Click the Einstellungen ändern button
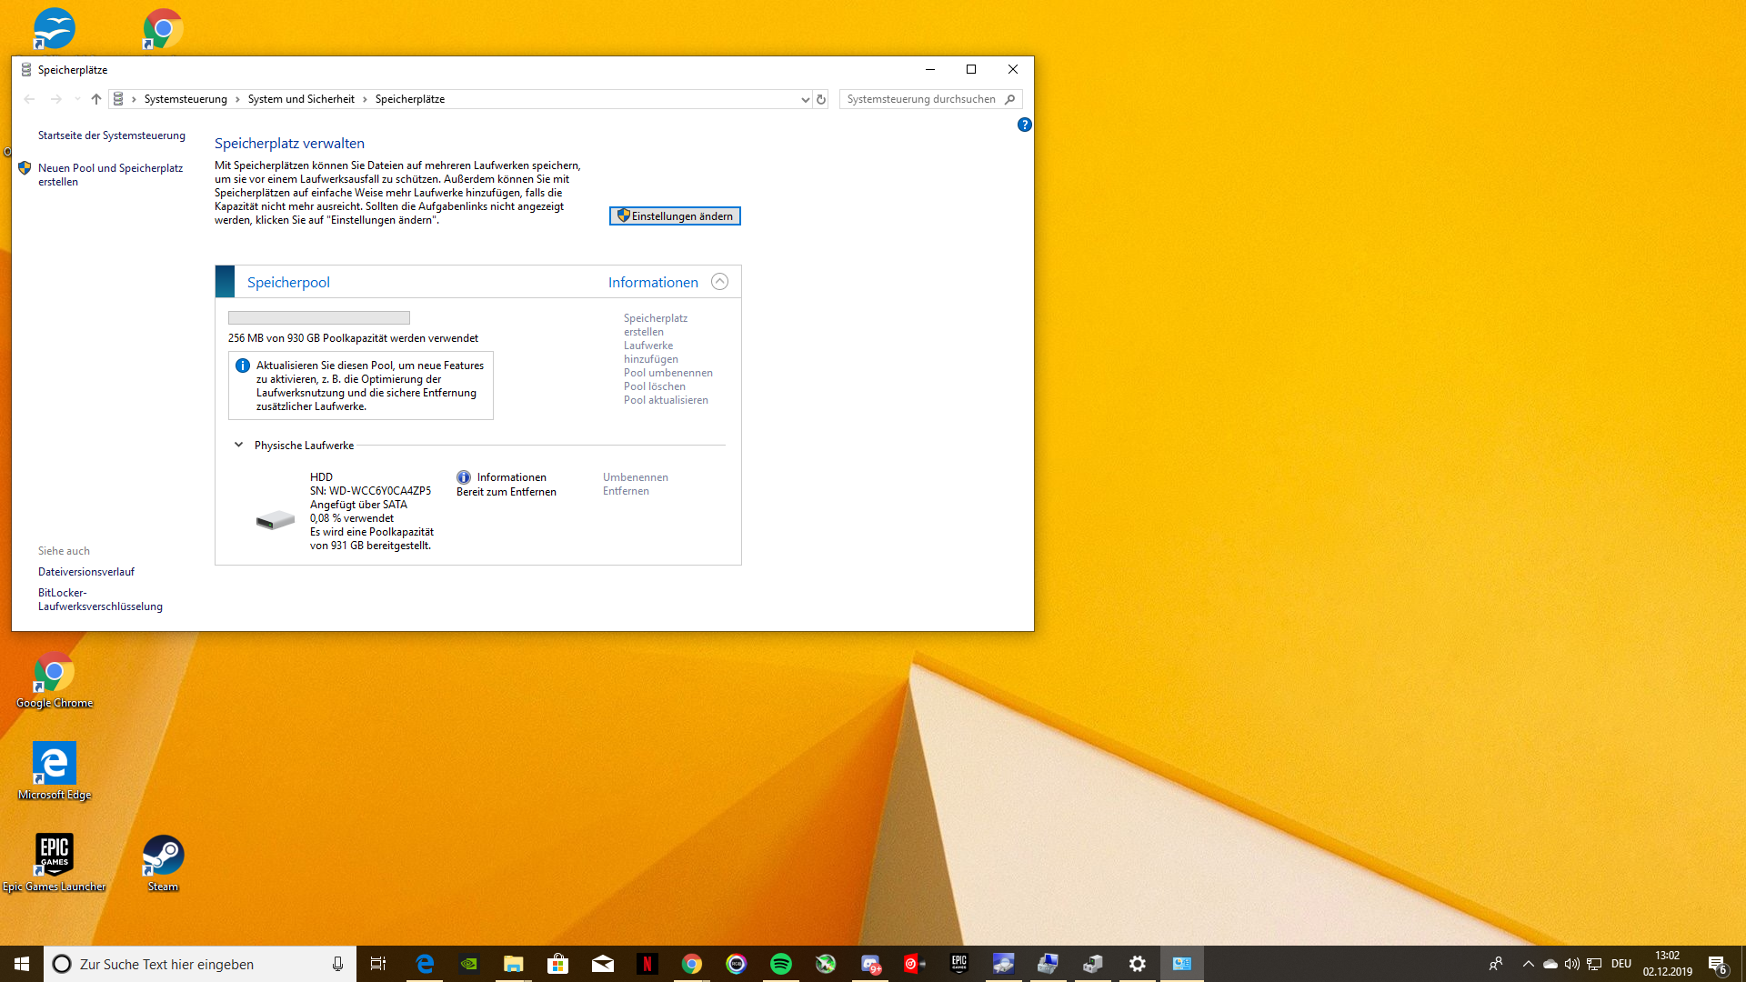1746x982 pixels. [x=675, y=216]
